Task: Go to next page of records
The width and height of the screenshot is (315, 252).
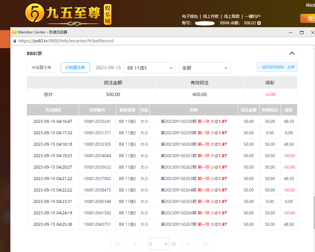Action: point(189,244)
